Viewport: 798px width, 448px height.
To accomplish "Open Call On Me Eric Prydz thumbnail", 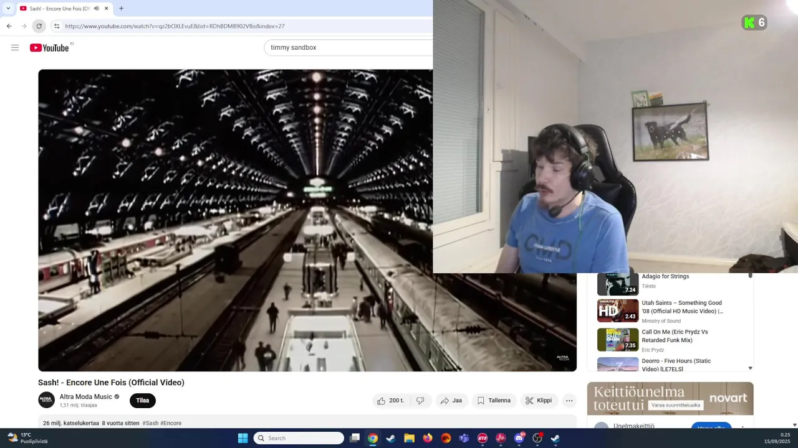I will point(618,340).
